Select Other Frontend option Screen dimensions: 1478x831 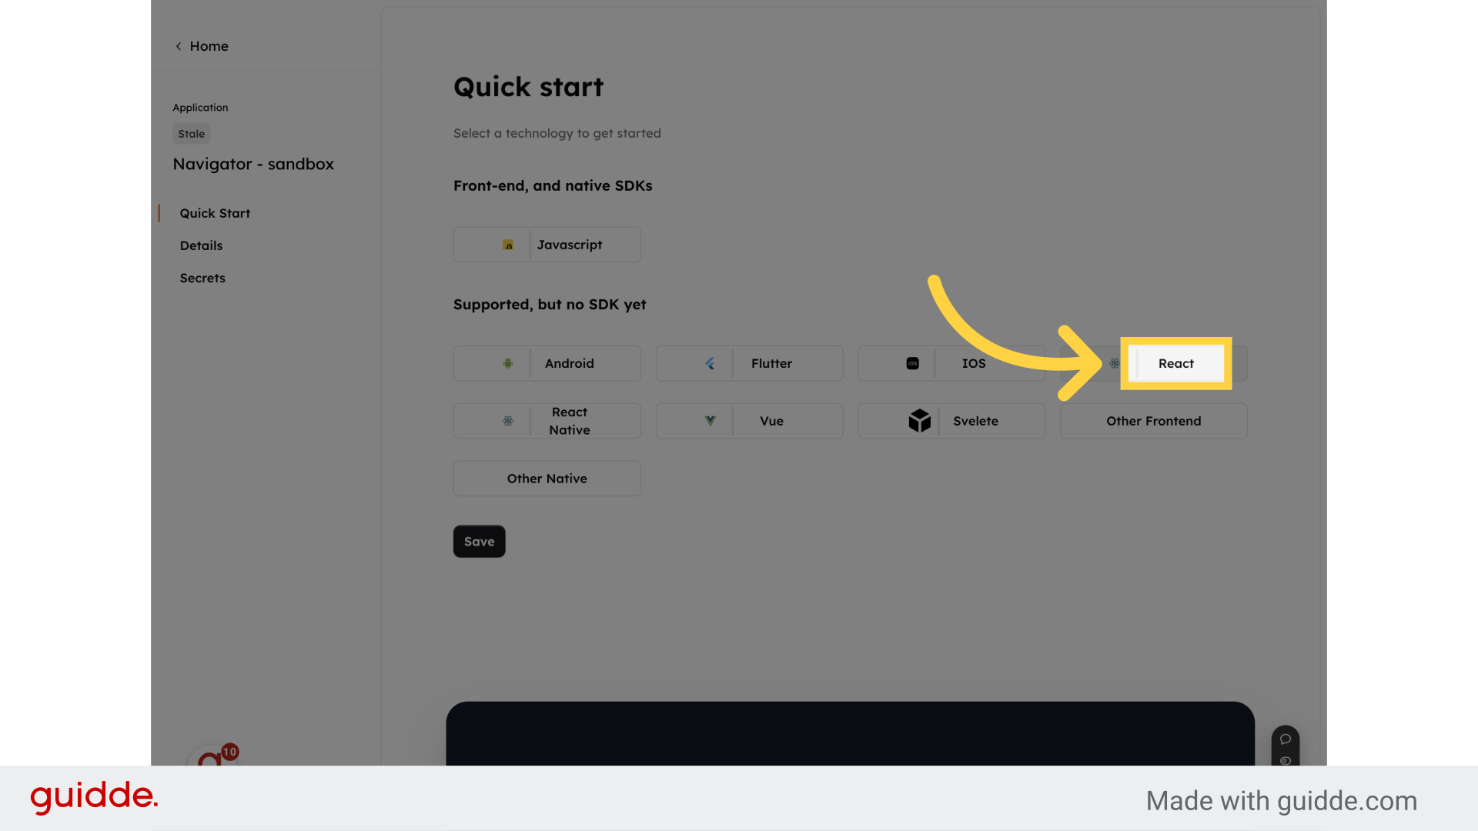point(1154,421)
